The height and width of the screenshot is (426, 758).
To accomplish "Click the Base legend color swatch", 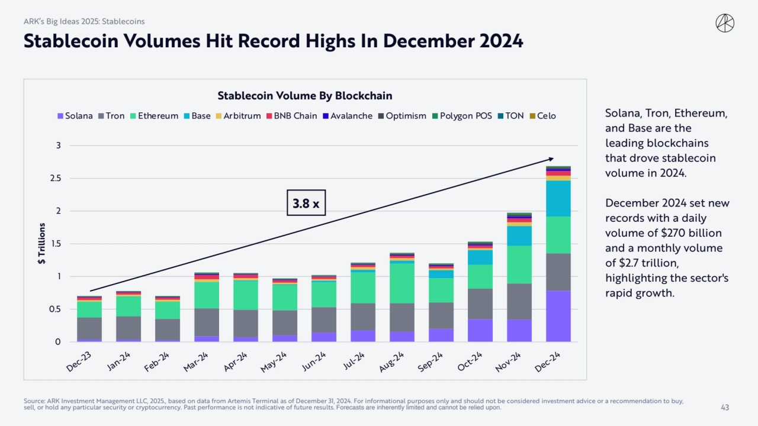I will click(187, 116).
